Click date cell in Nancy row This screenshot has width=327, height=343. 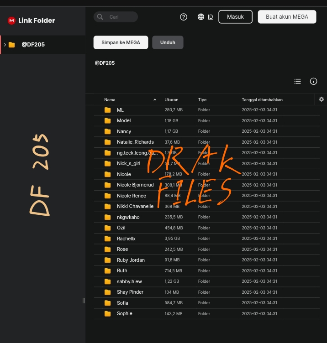[x=259, y=131]
